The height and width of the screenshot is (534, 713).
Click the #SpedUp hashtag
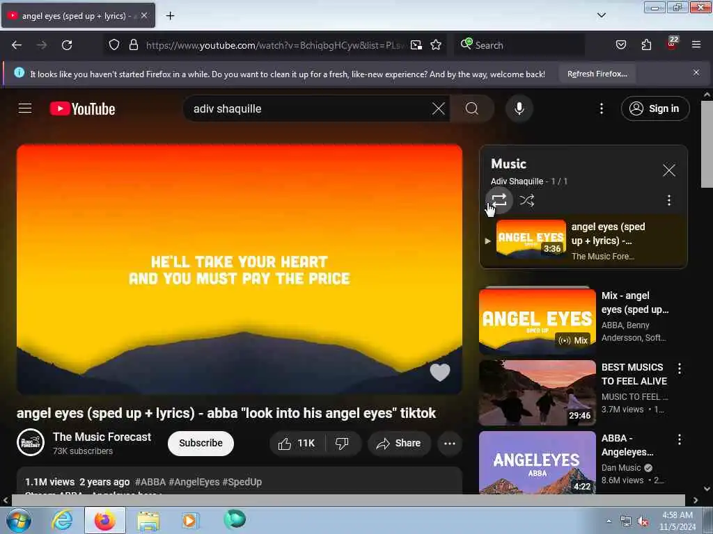242,482
